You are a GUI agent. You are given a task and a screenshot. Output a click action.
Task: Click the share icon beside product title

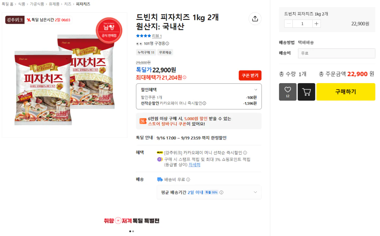point(255,19)
